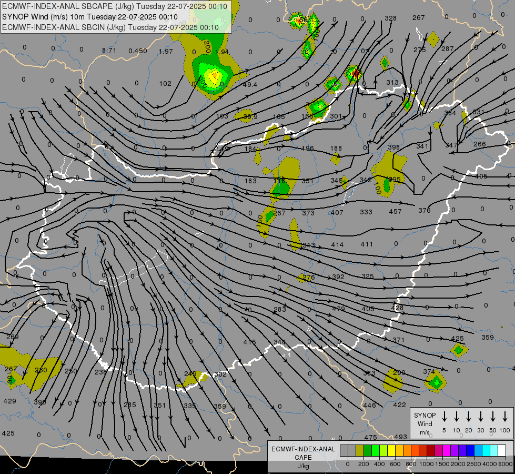Click the wind arrow above 20 in legend
Viewport: 515px width, 474px height.
pos(469,417)
